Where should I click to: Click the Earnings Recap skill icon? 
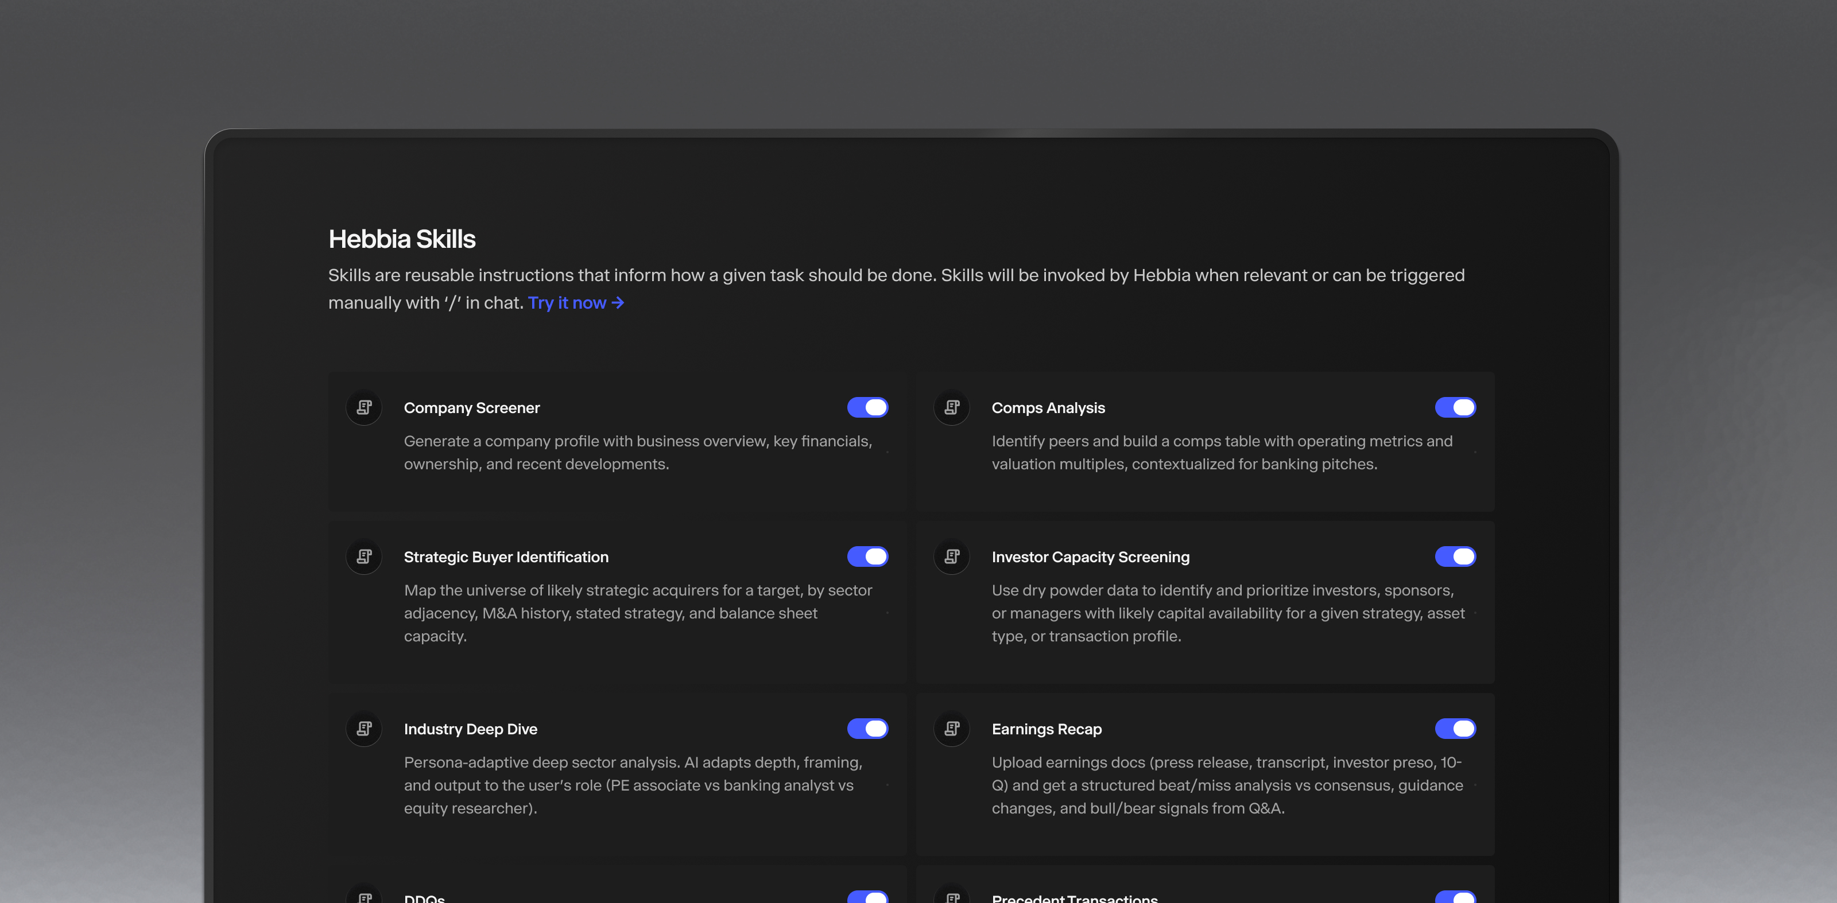pyautogui.click(x=951, y=729)
